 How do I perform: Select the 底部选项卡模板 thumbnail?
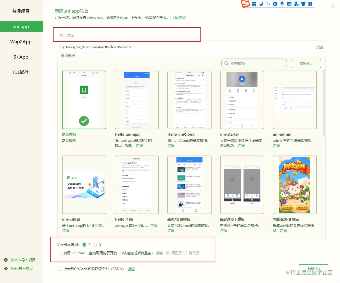(x=242, y=185)
